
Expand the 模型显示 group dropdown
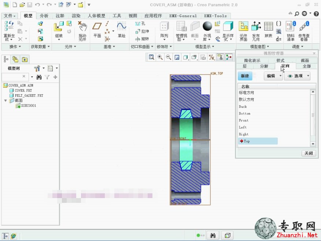tap(205, 47)
